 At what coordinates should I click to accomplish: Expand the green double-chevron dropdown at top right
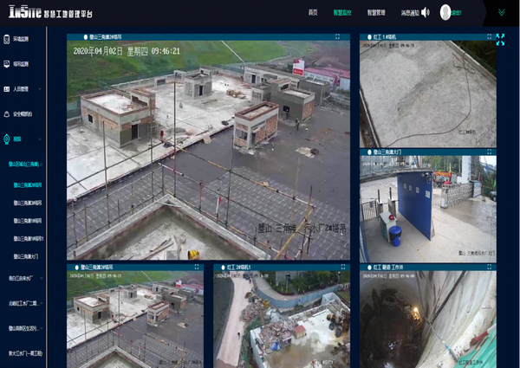(502, 12)
